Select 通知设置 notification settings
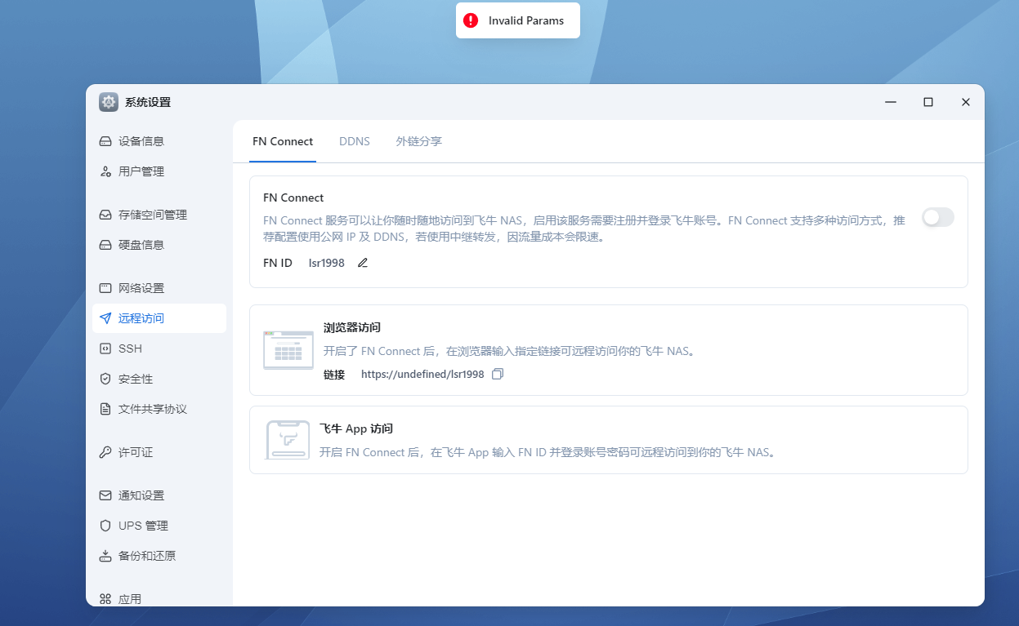This screenshot has height=626, width=1019. [x=139, y=495]
